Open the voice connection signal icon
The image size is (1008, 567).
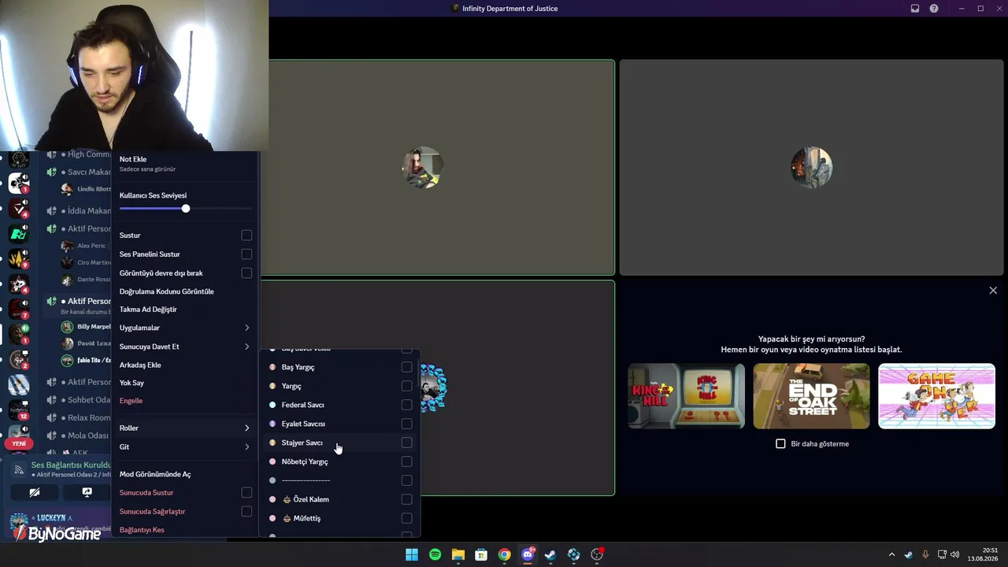pyautogui.click(x=19, y=469)
